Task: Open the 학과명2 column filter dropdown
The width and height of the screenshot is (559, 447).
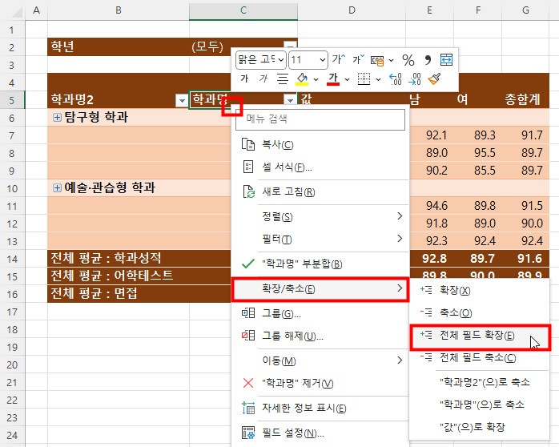Action: coord(180,100)
